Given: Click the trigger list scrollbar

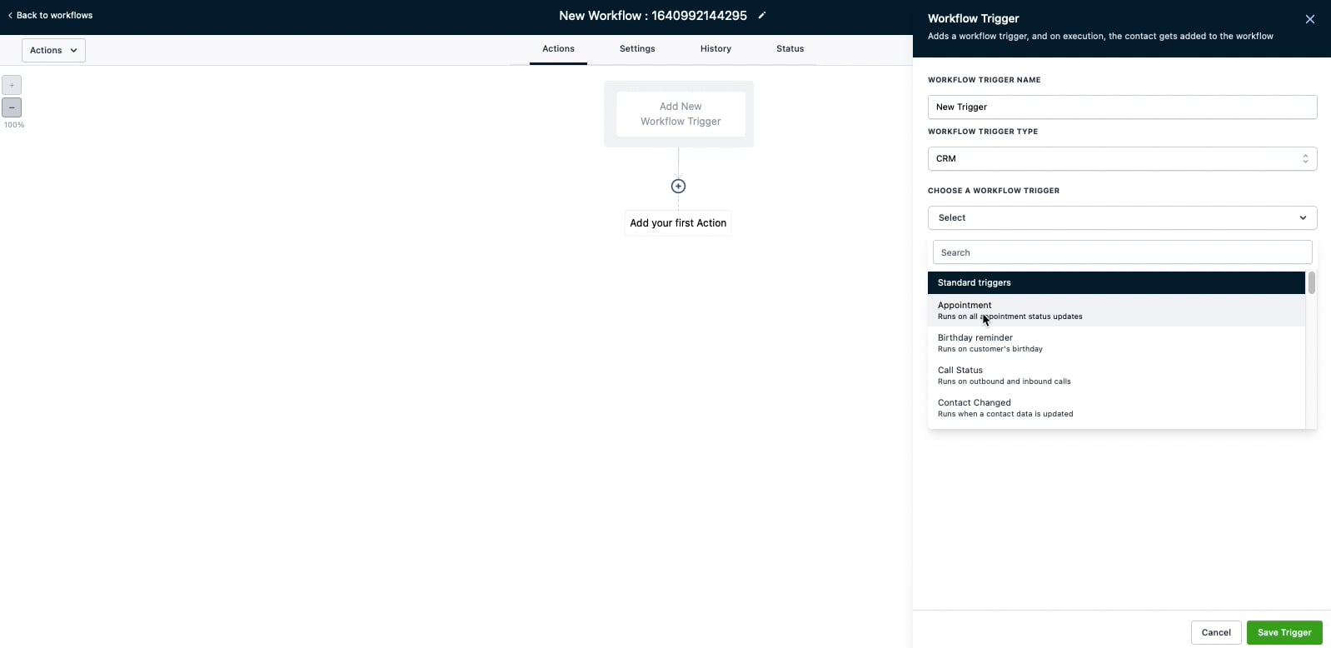Looking at the screenshot, I should (1311, 283).
